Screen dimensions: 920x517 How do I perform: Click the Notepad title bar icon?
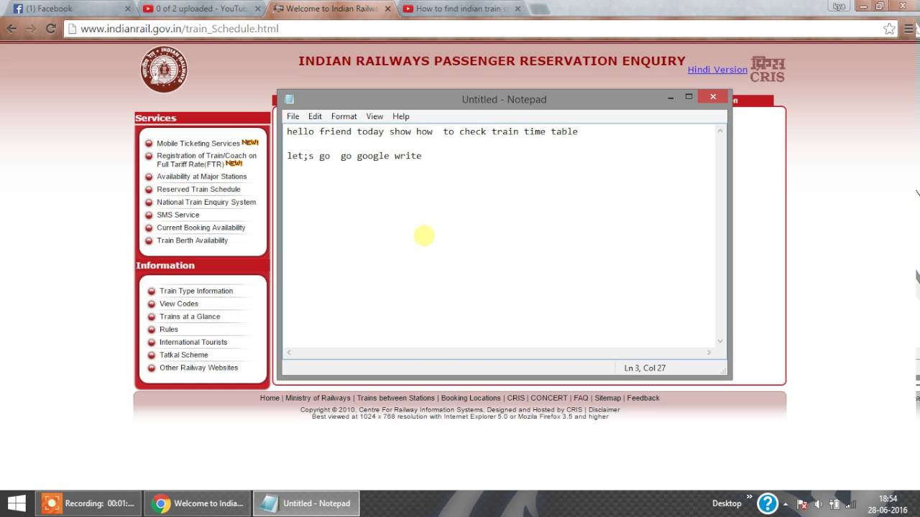pyautogui.click(x=290, y=99)
